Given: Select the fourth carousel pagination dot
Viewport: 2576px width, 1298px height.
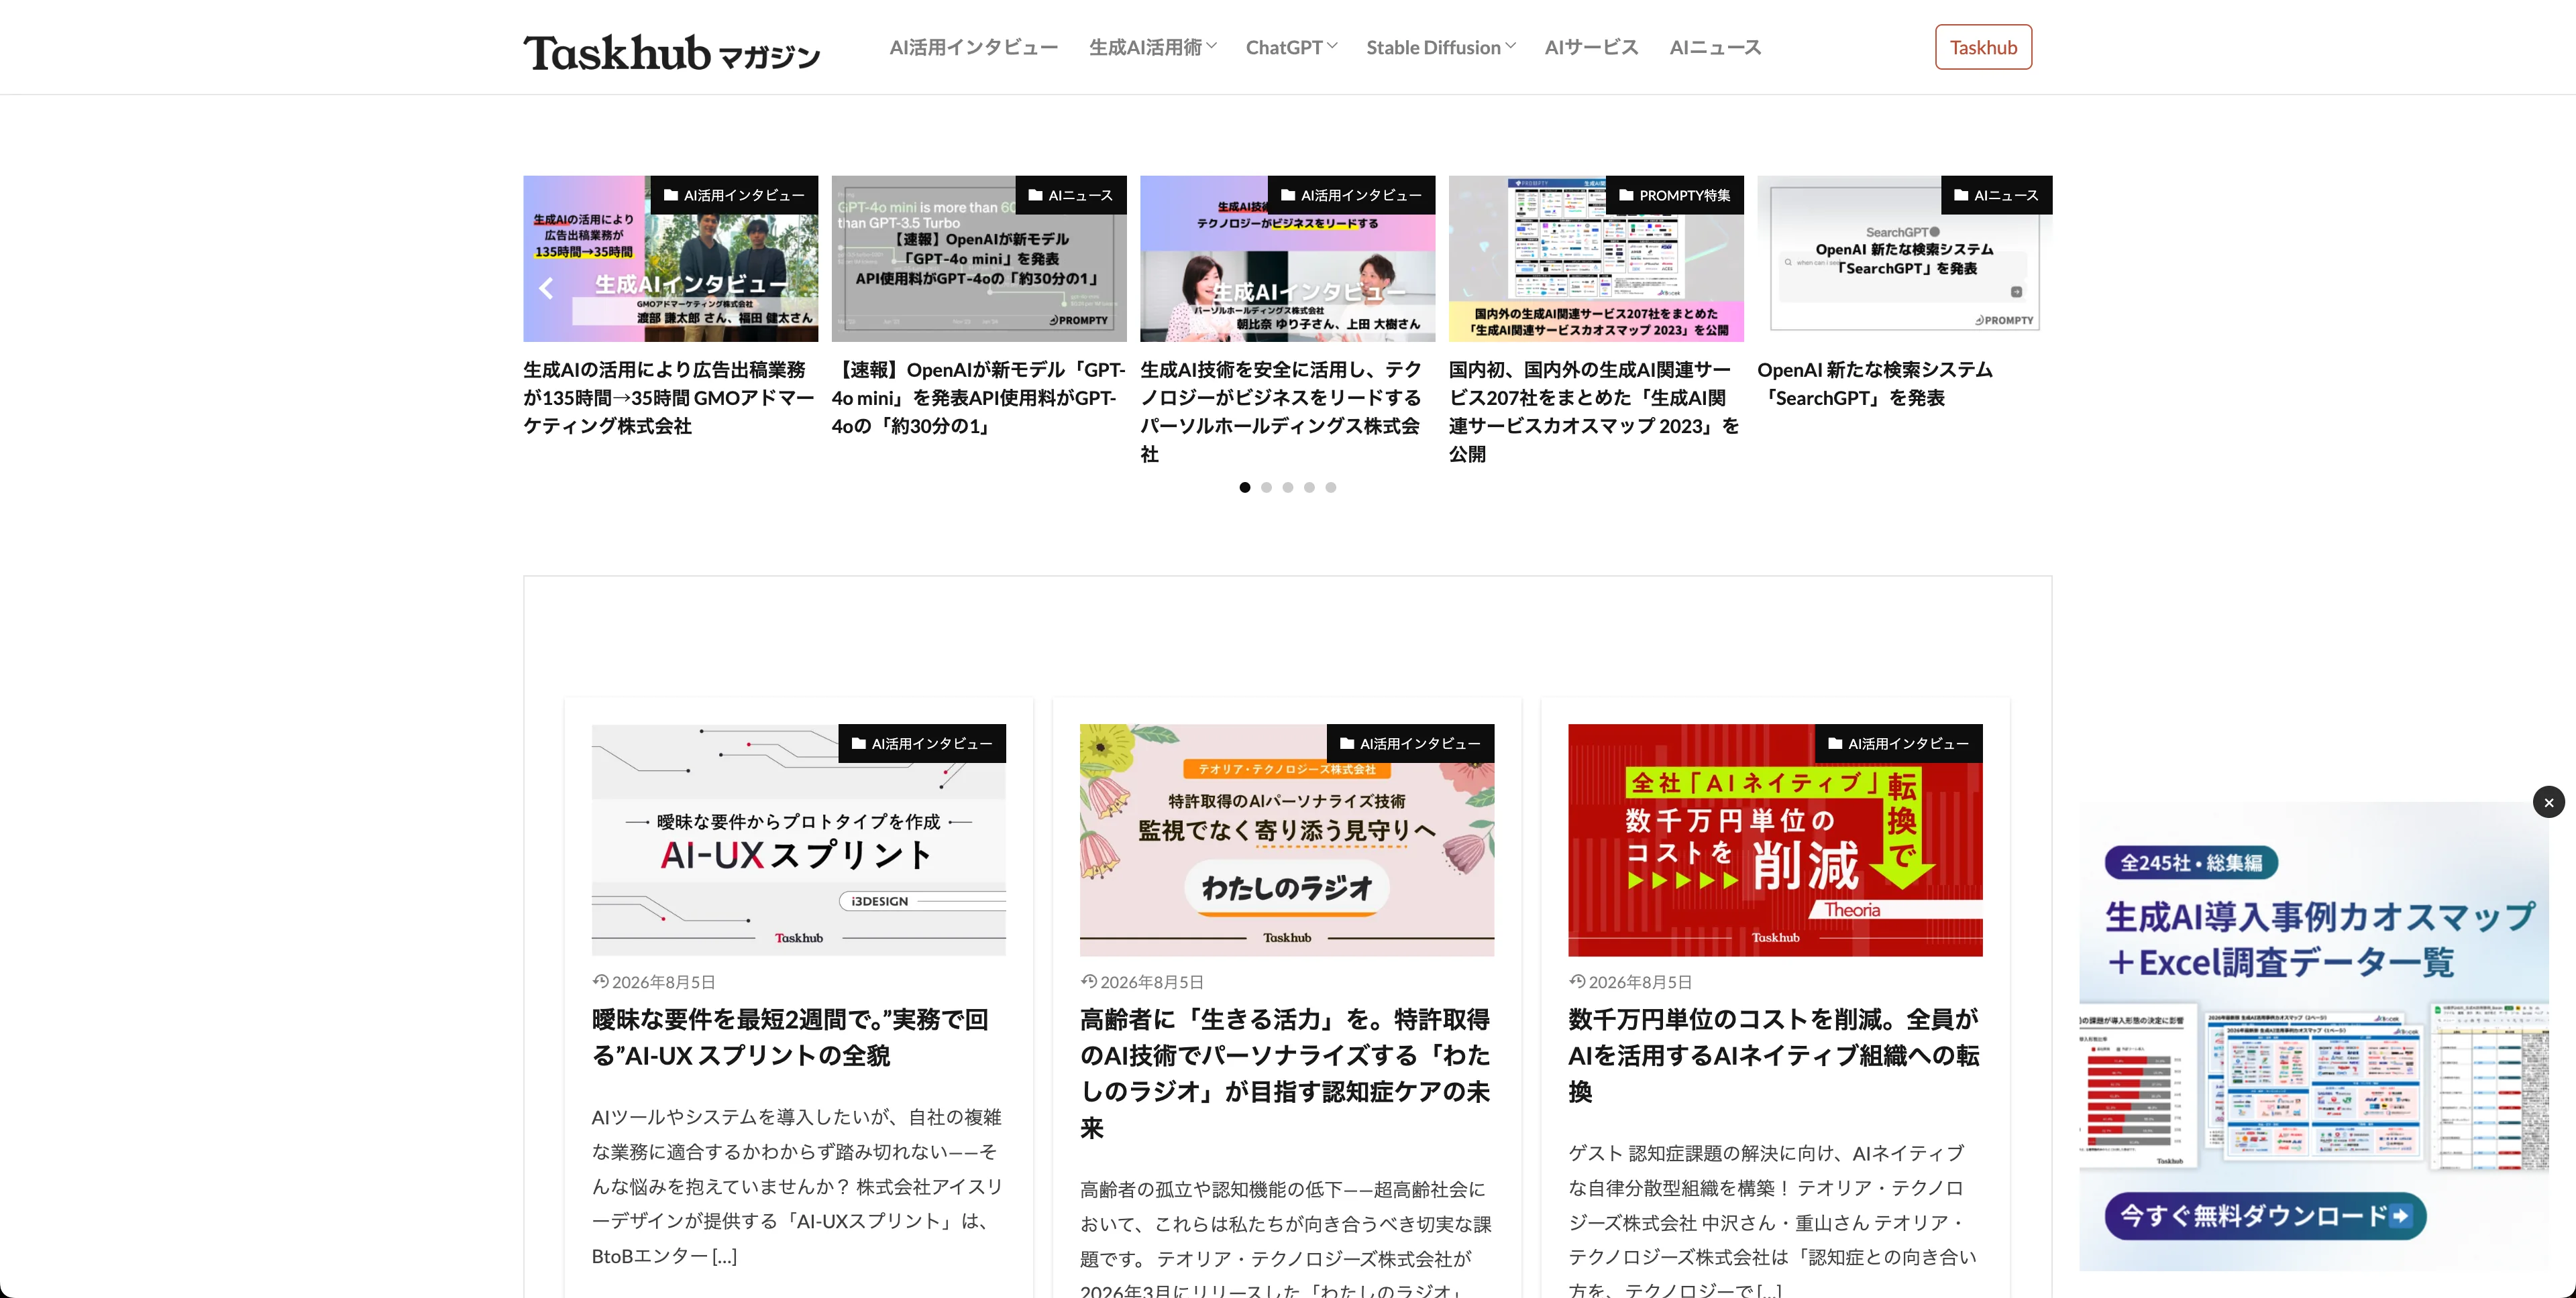Looking at the screenshot, I should (1309, 487).
